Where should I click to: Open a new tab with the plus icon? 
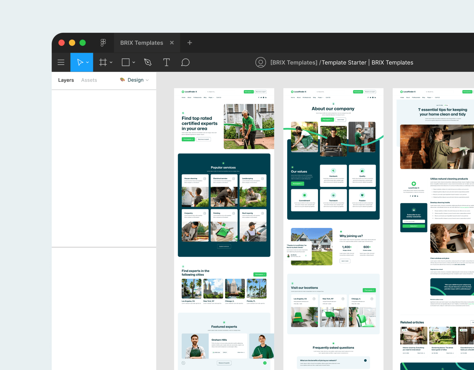point(190,43)
